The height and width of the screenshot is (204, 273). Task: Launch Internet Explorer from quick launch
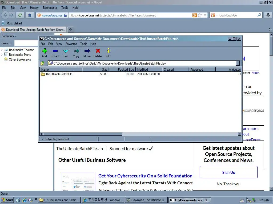coord(25,200)
